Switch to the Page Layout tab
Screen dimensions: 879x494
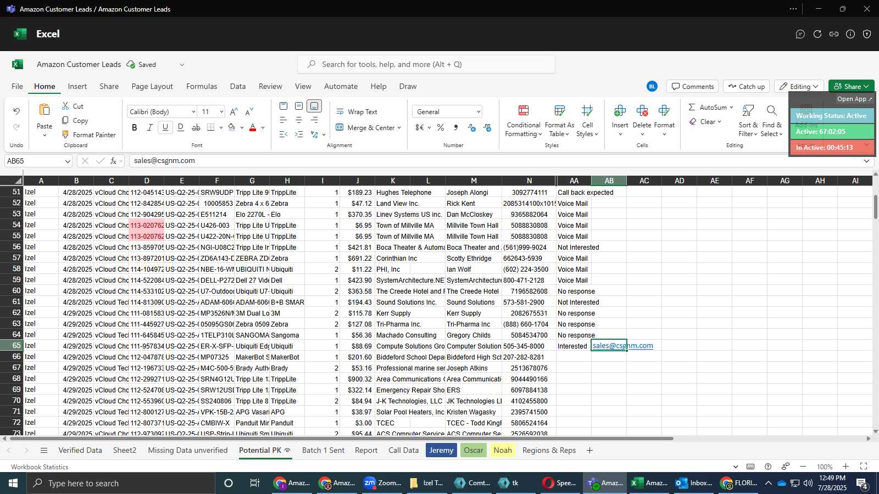click(152, 86)
